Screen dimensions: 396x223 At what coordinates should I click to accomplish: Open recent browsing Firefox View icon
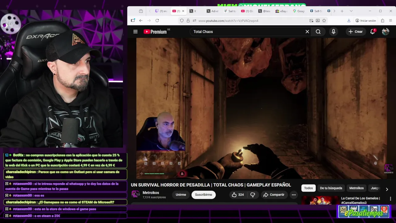pos(141,11)
